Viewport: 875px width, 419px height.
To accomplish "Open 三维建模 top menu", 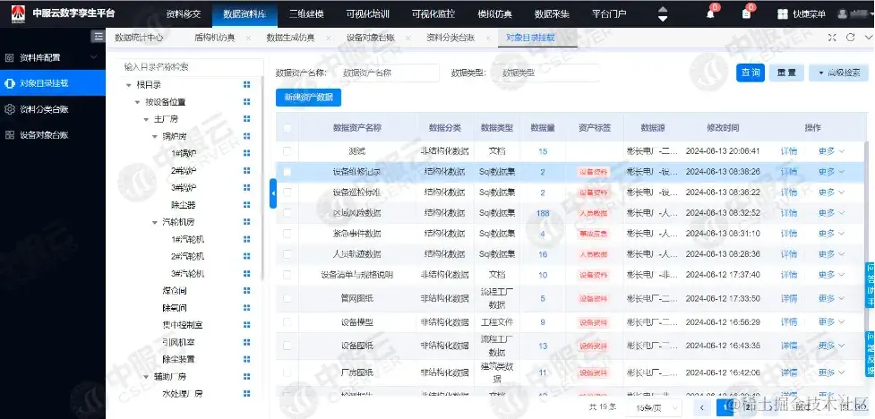I will click(306, 14).
